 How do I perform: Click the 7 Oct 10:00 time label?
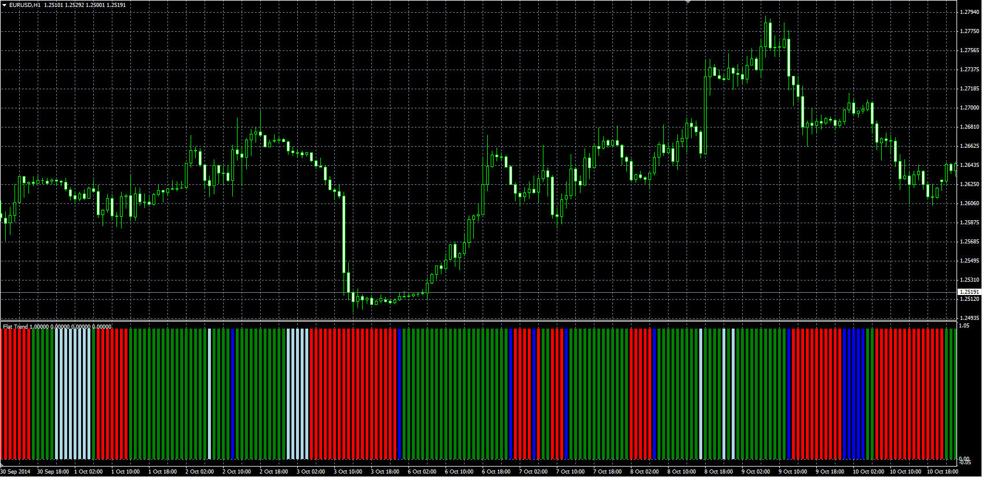click(x=571, y=472)
